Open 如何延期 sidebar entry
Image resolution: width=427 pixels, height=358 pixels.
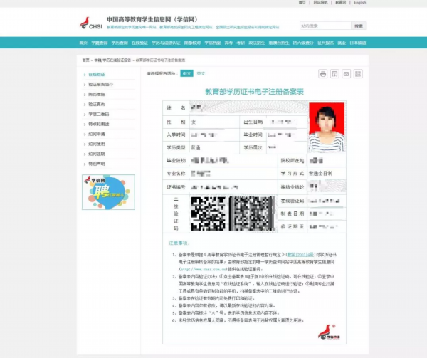point(97,154)
